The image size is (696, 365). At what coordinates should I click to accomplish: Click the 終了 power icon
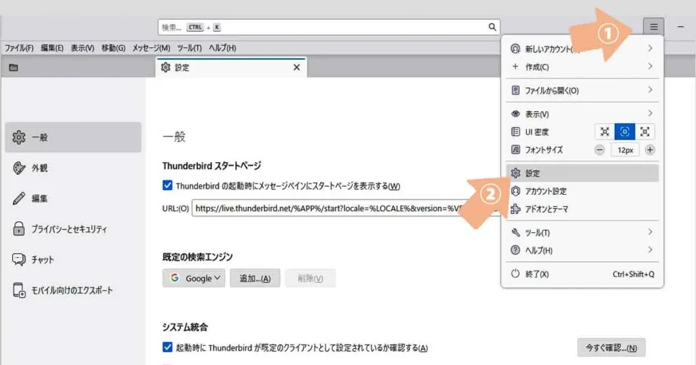(x=515, y=274)
